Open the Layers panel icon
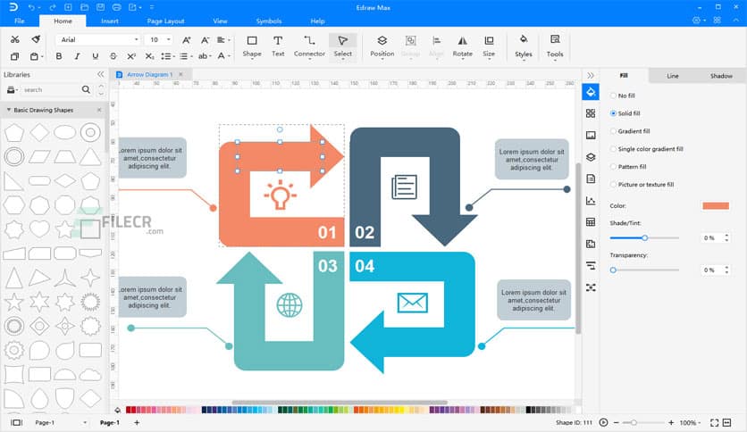747x432 pixels. coord(591,157)
